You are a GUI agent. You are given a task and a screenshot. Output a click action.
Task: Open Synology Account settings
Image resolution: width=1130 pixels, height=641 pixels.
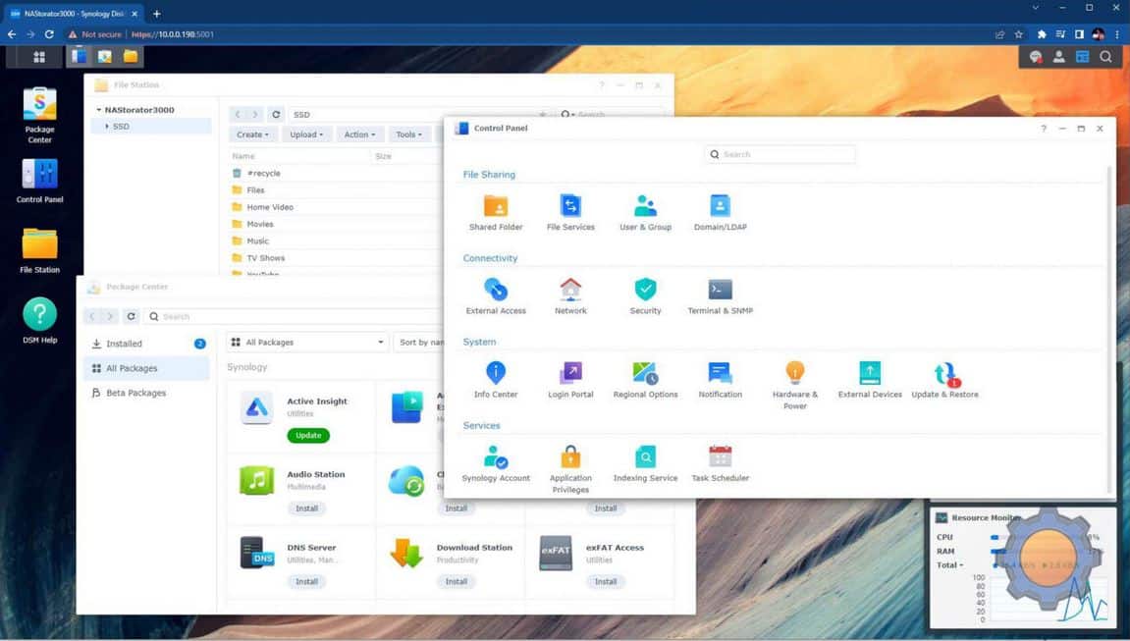pyautogui.click(x=496, y=463)
